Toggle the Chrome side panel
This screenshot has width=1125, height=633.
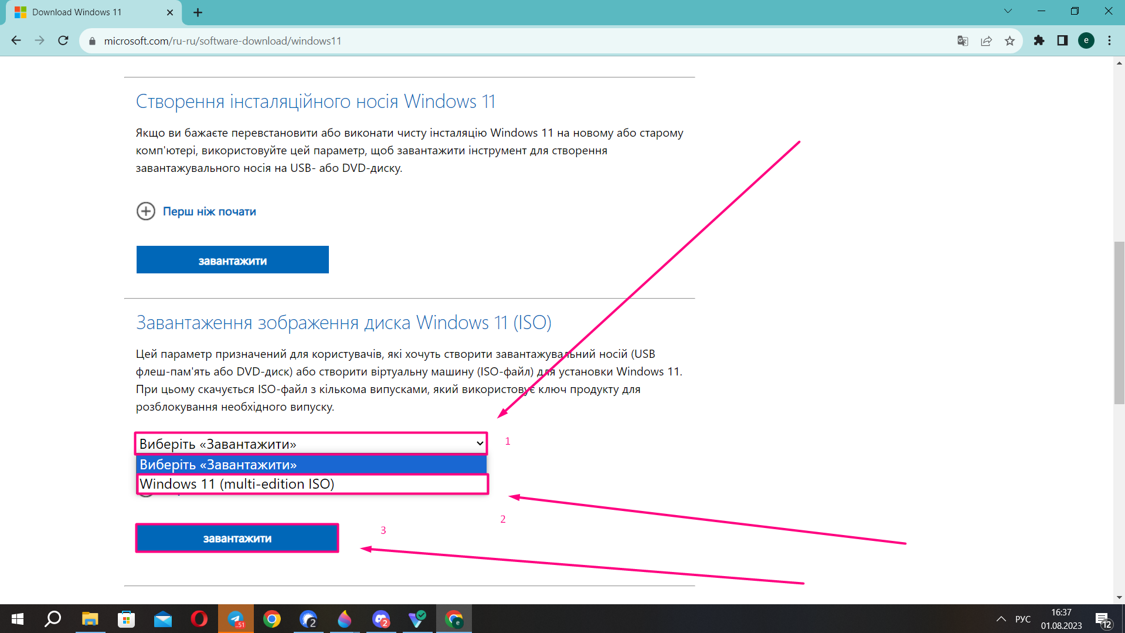(1062, 40)
